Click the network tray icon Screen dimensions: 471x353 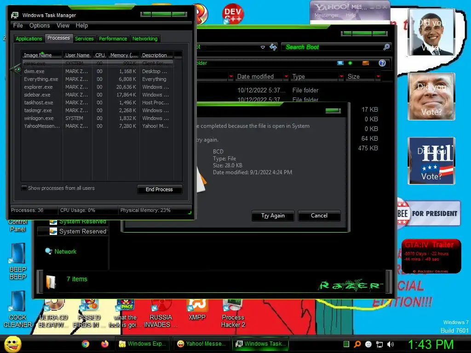point(379,344)
